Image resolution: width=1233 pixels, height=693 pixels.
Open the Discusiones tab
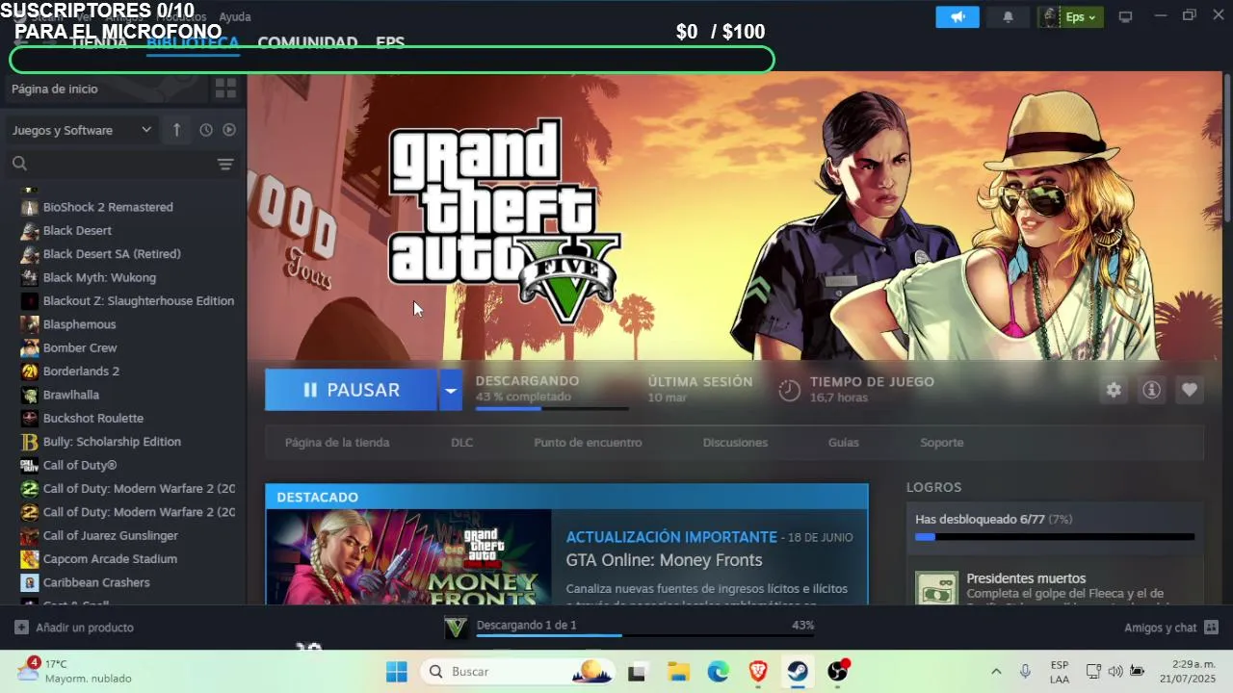(x=735, y=443)
